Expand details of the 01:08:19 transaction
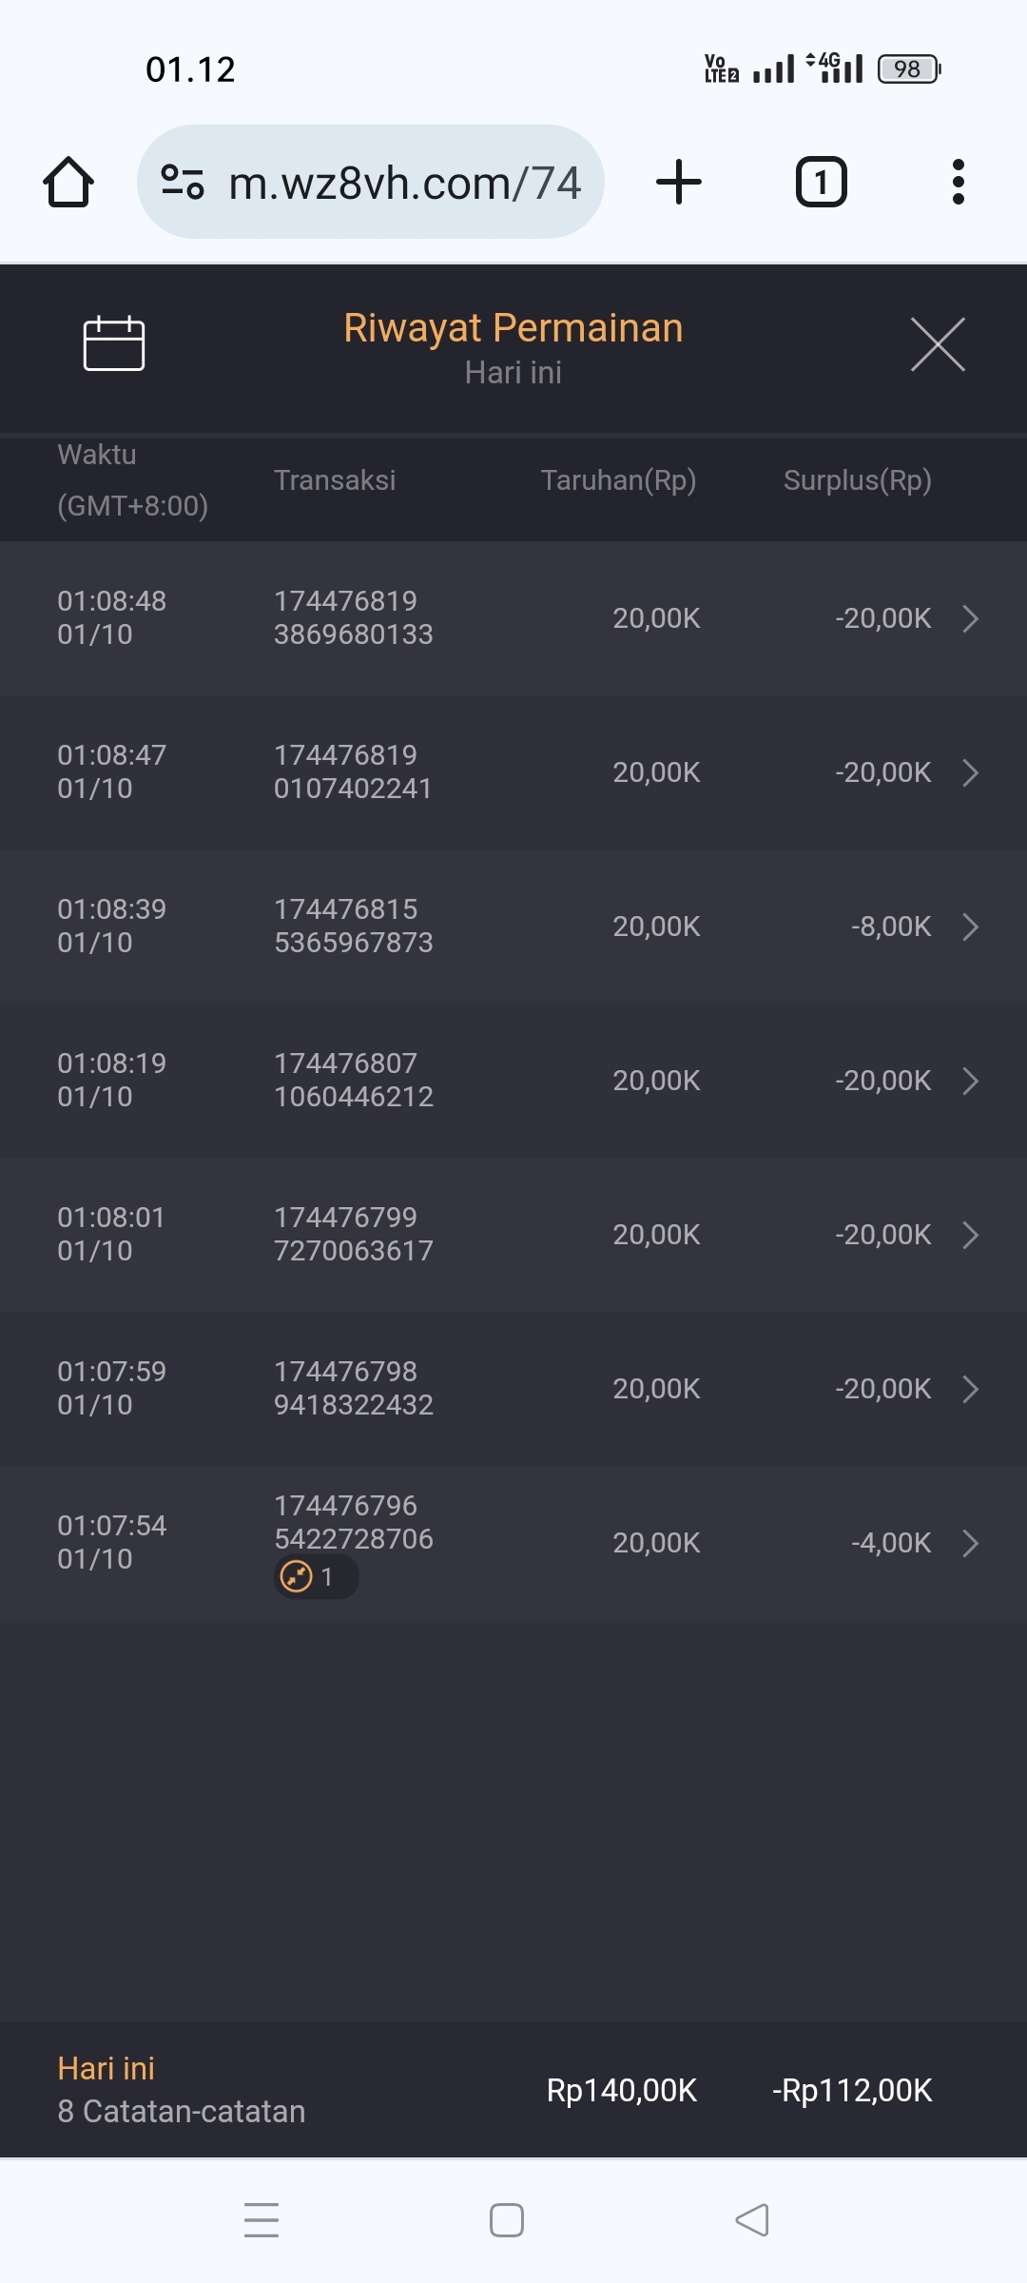This screenshot has height=2283, width=1027. tap(970, 1081)
